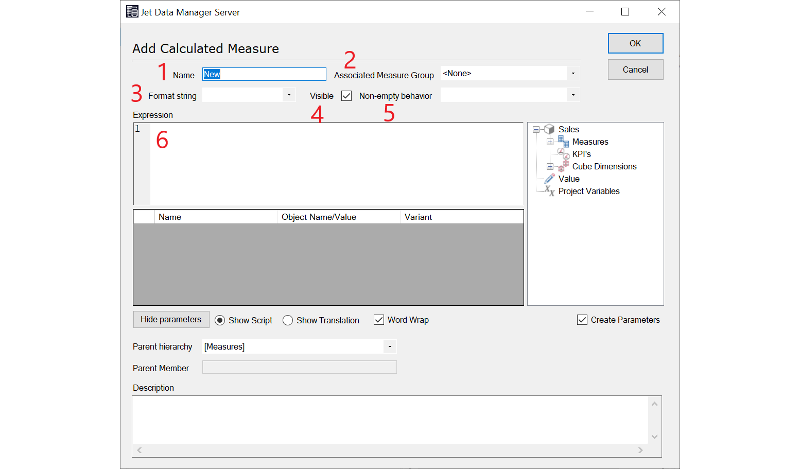
Task: Uncheck the Visible checkbox
Action: (x=346, y=95)
